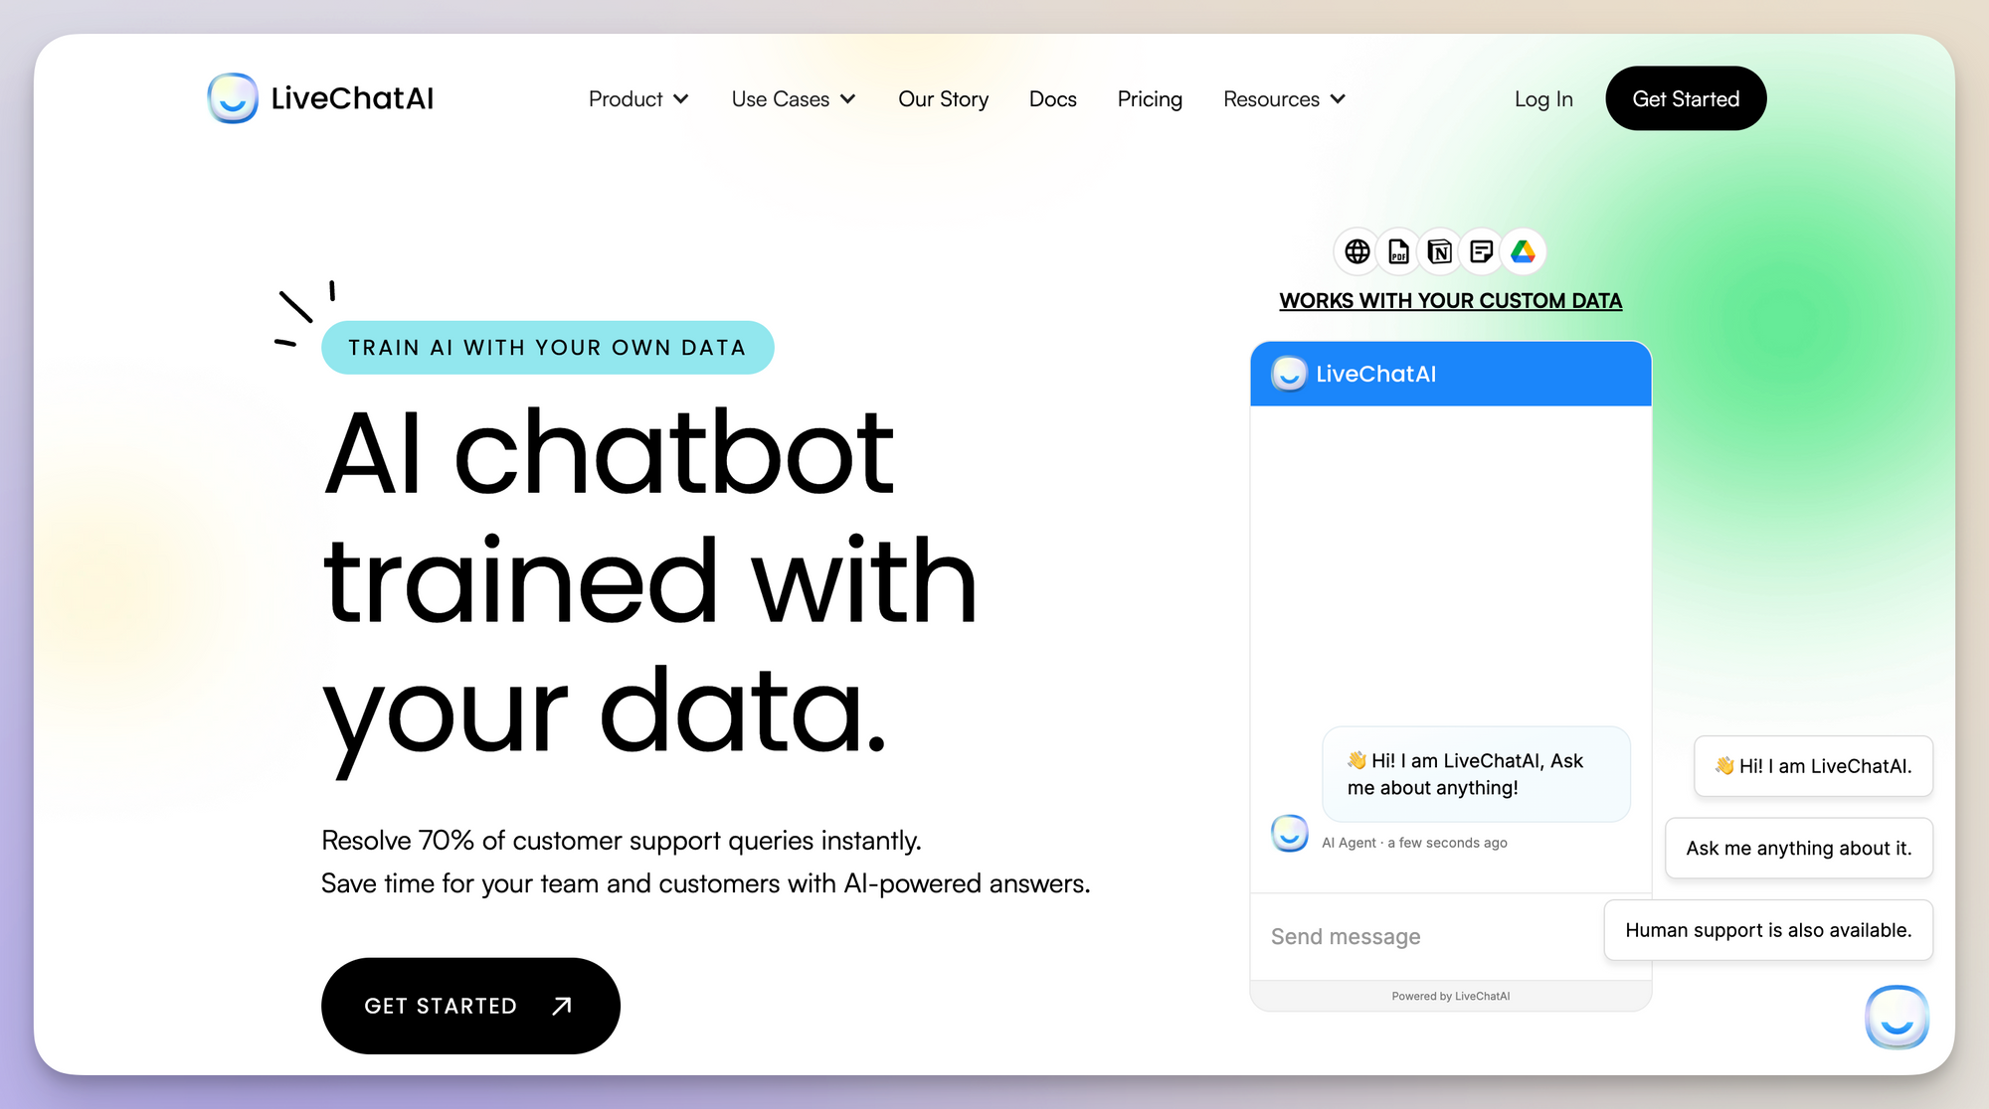Expand the Resources dropdown menu

coord(1283,98)
